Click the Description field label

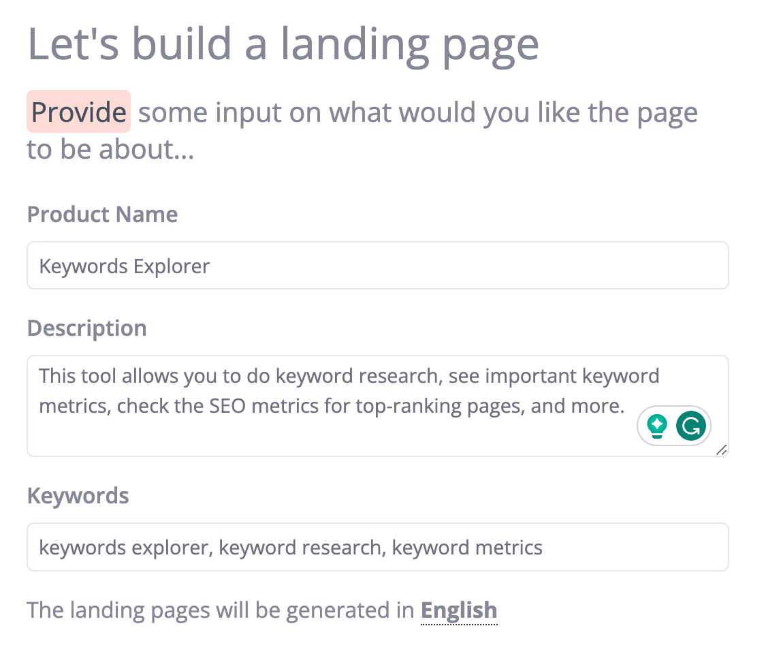coord(86,328)
